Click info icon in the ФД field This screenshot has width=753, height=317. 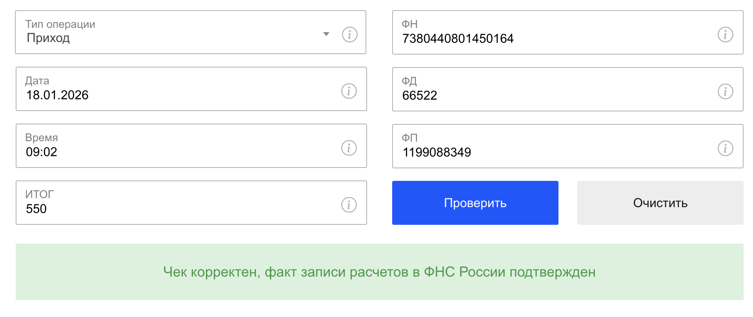[725, 91]
